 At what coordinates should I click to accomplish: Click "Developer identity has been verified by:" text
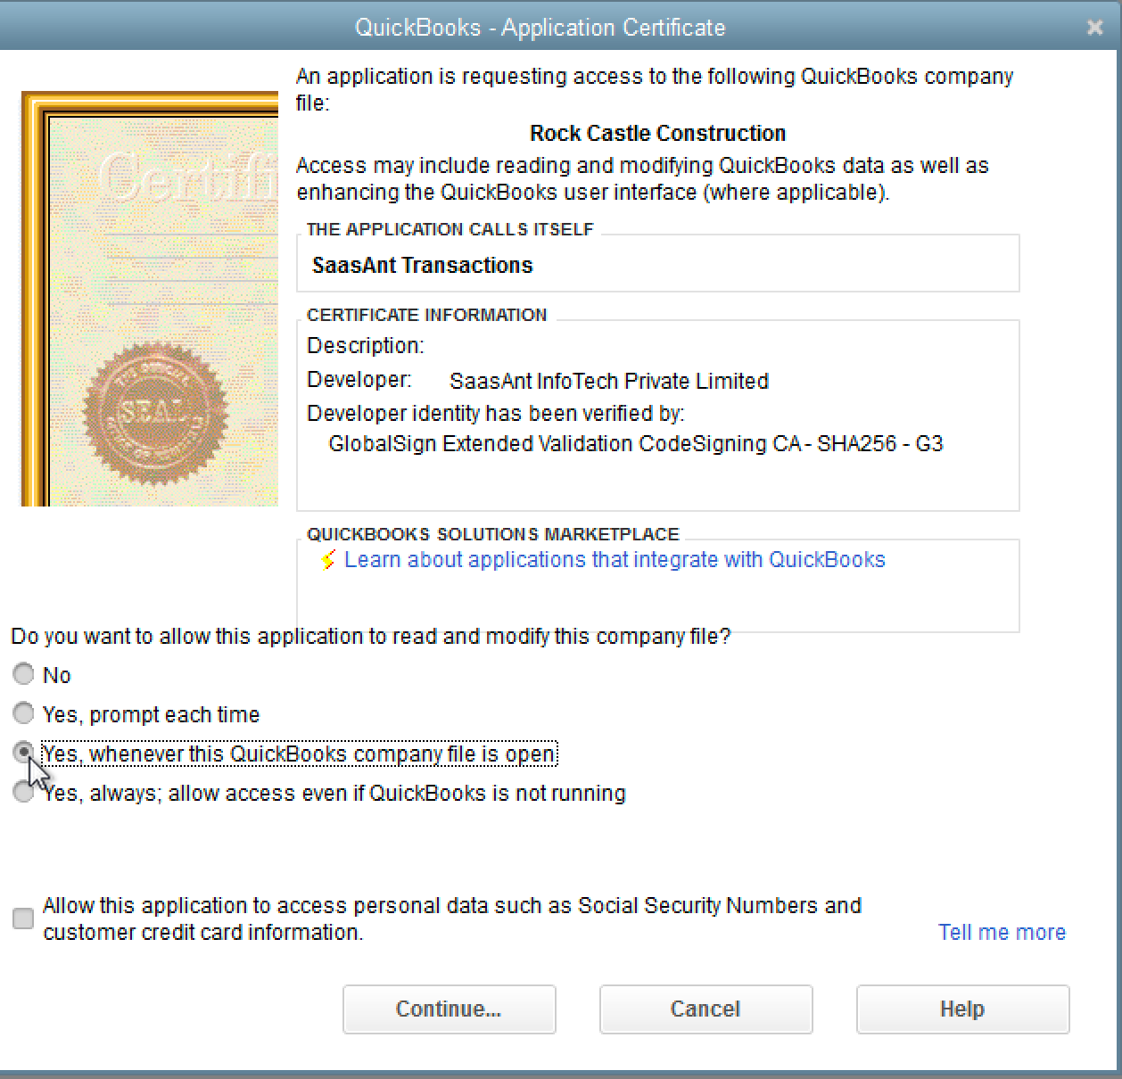pos(496,414)
